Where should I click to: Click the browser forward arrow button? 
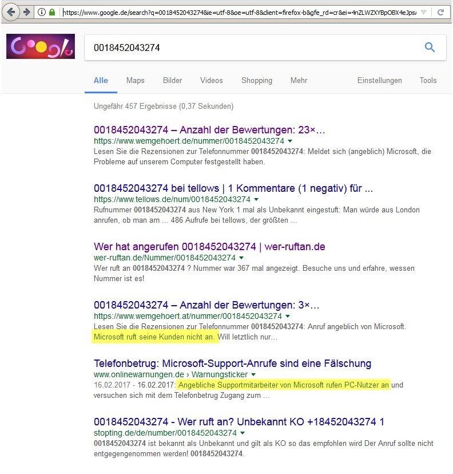coord(26,12)
